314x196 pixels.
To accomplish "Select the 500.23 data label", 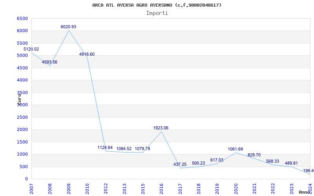I will click(199, 163).
